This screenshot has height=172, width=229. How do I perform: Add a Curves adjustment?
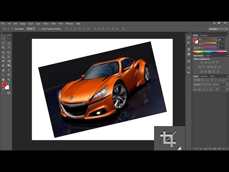click(209, 63)
